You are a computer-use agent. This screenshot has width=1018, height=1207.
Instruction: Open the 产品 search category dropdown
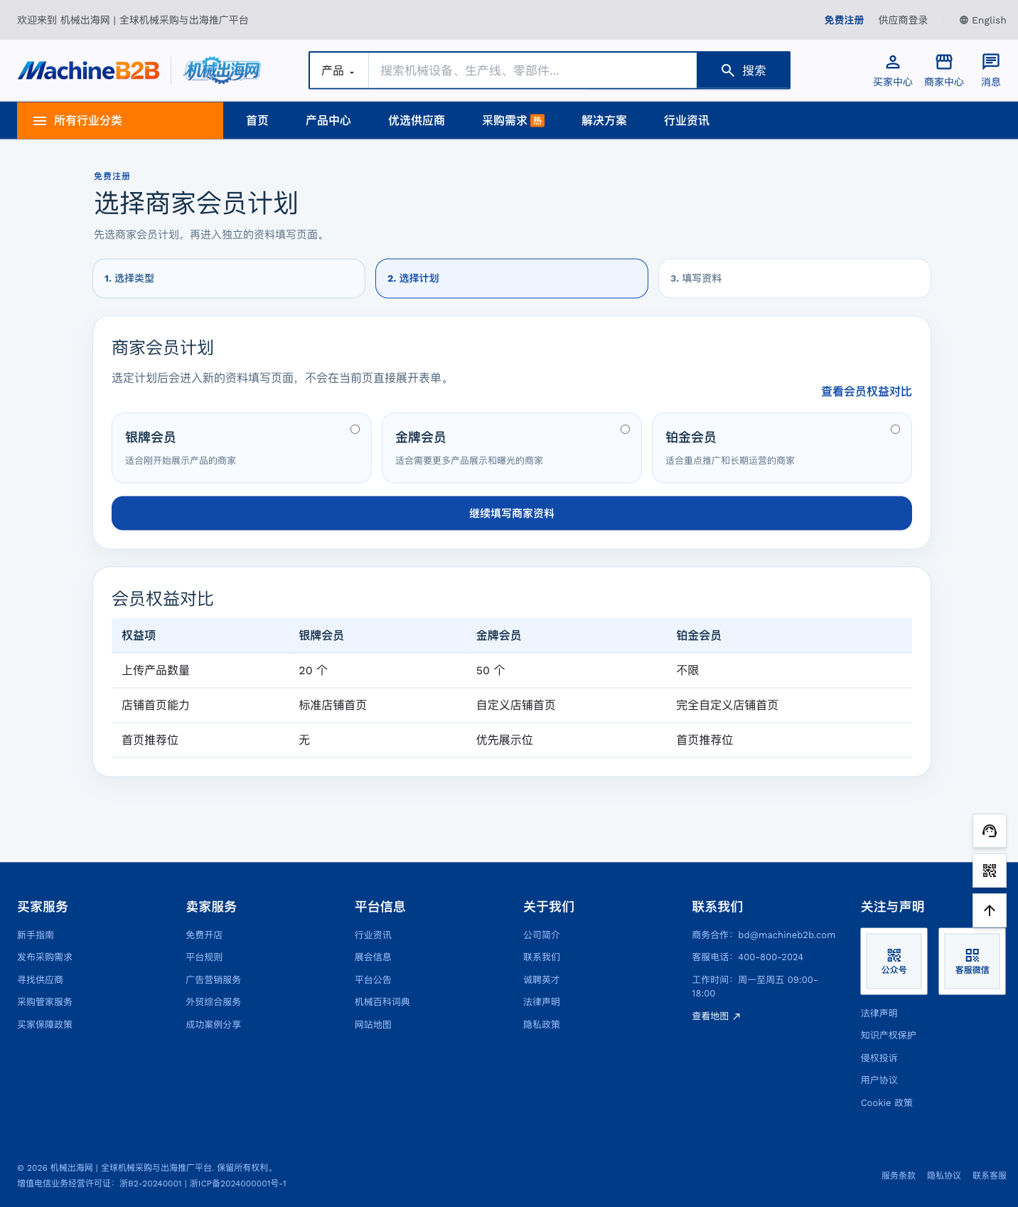338,70
